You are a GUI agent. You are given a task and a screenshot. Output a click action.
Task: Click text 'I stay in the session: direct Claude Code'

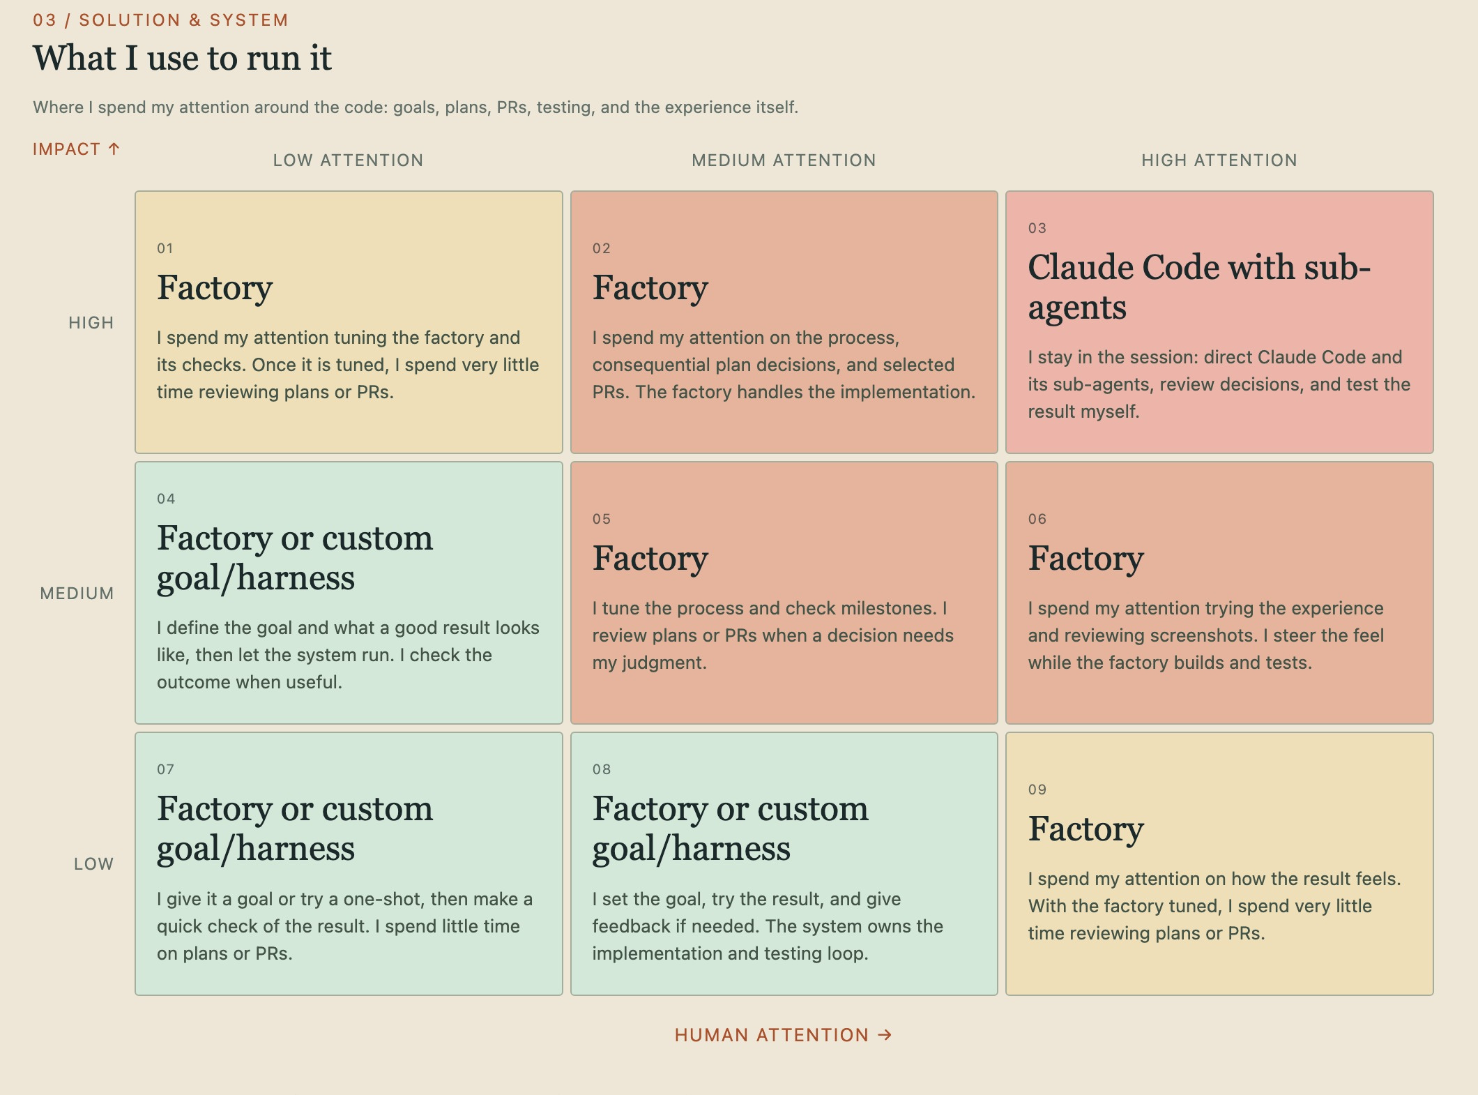pyautogui.click(x=1196, y=357)
